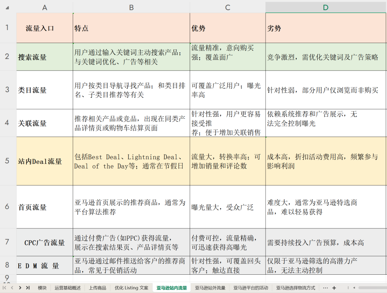
Task: Select the 站内Deal流量 cell
Action: click(45, 161)
